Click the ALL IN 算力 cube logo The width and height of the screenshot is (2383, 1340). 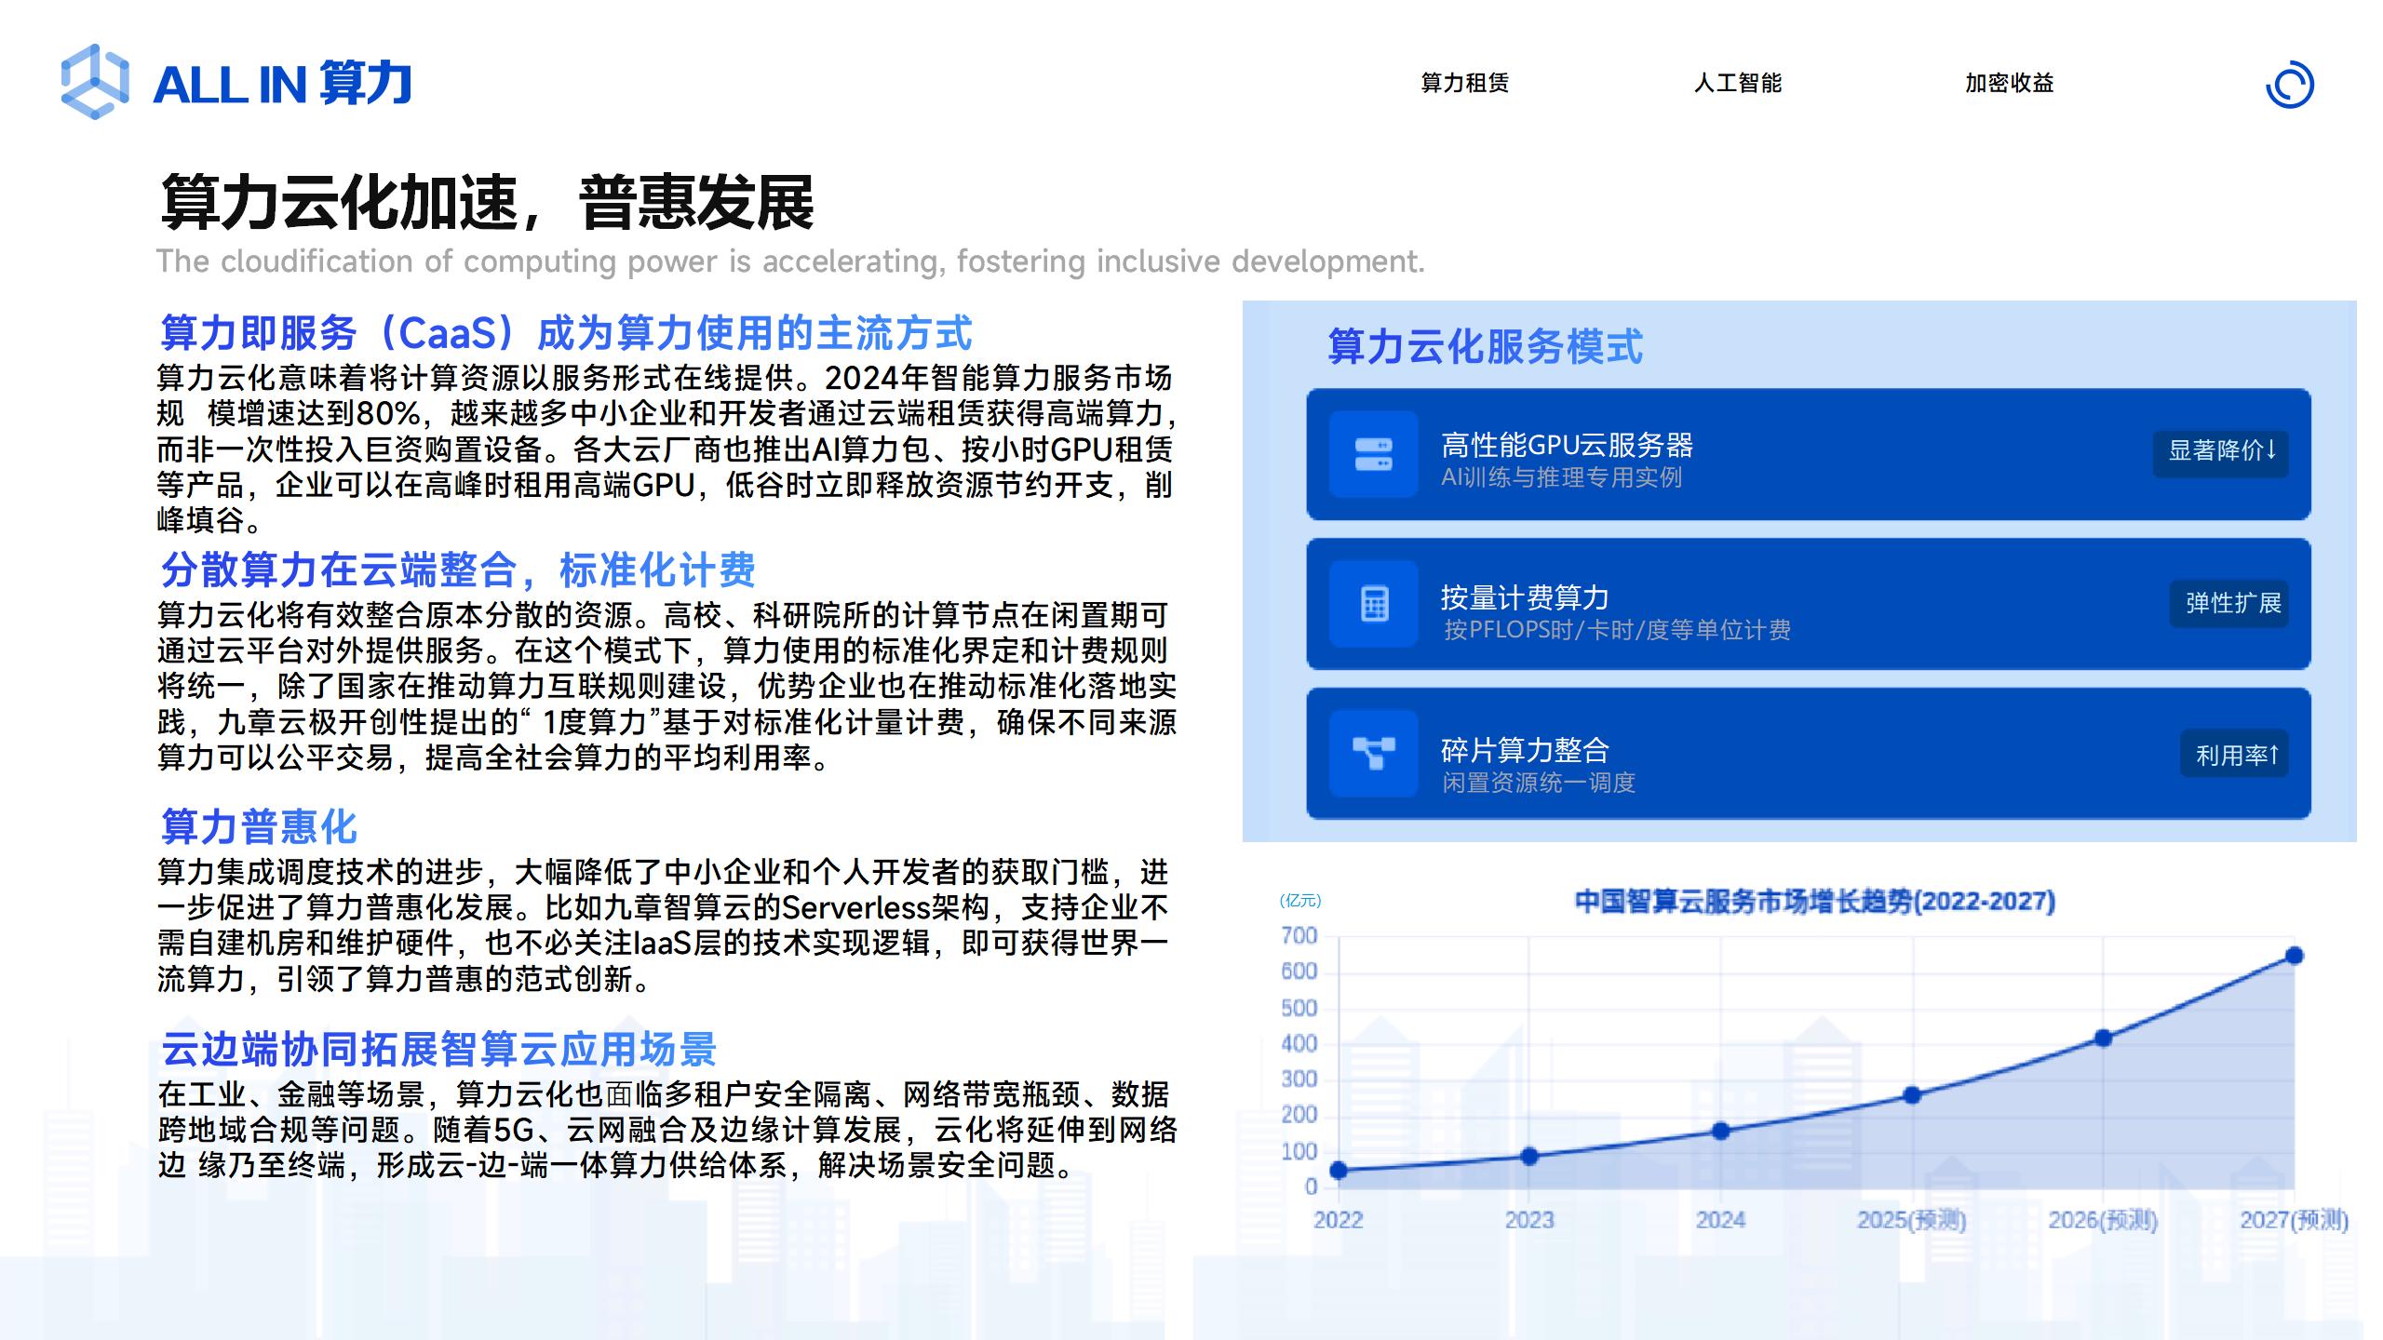point(95,82)
